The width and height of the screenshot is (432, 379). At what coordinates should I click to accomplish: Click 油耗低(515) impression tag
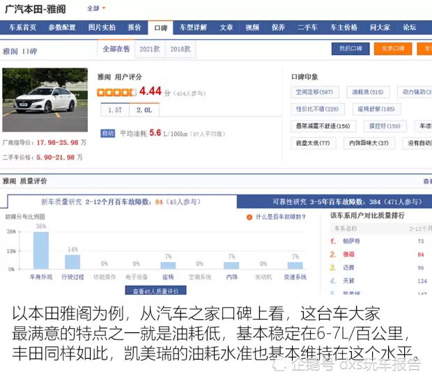point(368,92)
